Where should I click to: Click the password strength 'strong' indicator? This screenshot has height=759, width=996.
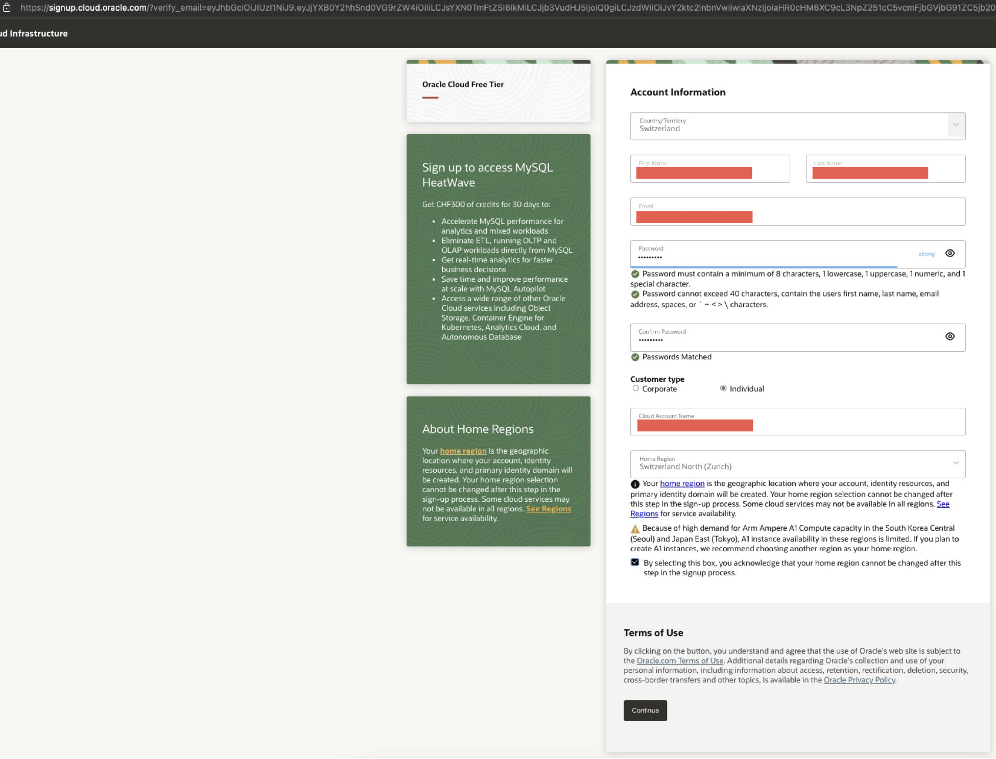pyautogui.click(x=927, y=254)
